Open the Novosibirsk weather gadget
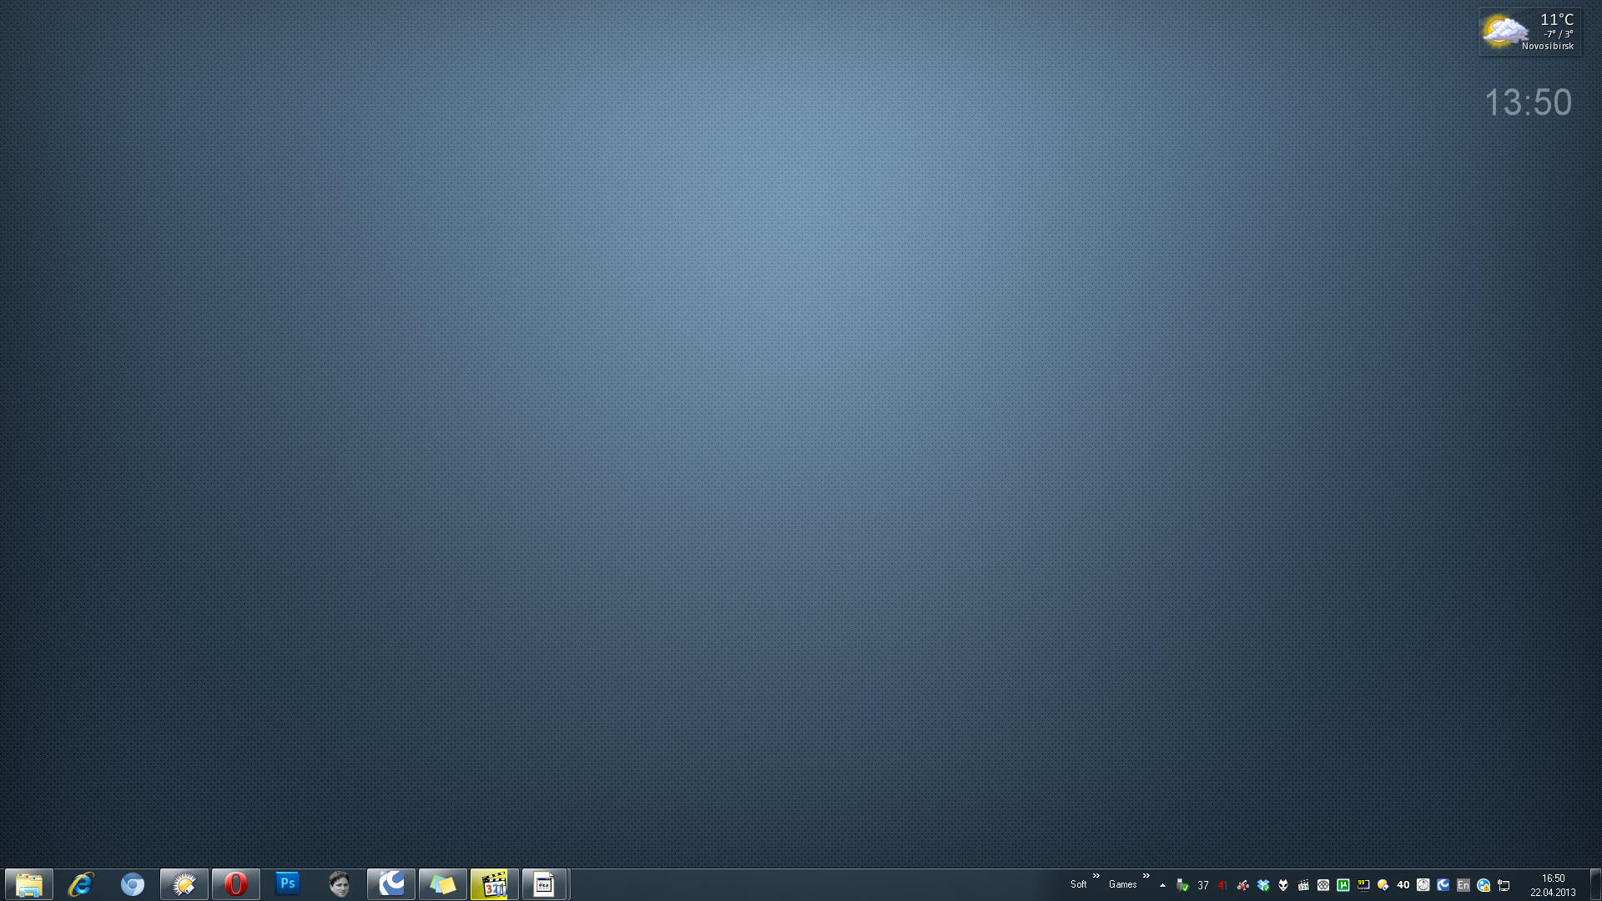Screen dimensions: 1602x901 tap(1529, 32)
